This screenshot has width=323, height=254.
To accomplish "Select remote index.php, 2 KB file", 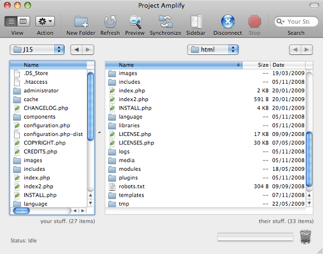I will tap(206, 91).
